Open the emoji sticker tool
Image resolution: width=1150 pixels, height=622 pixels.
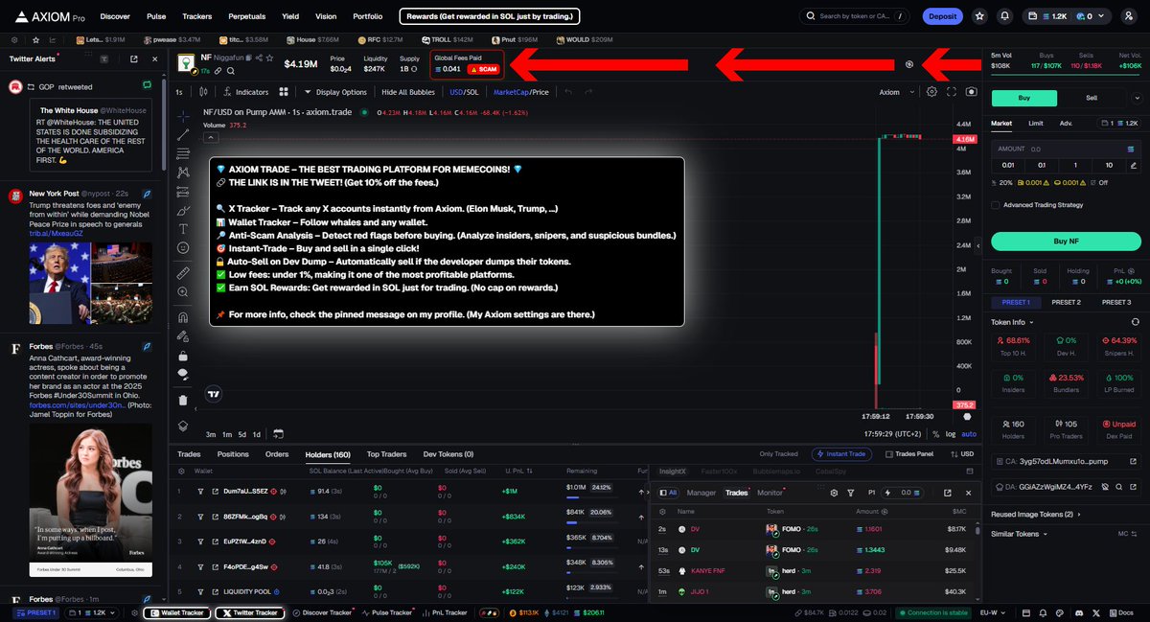183,248
